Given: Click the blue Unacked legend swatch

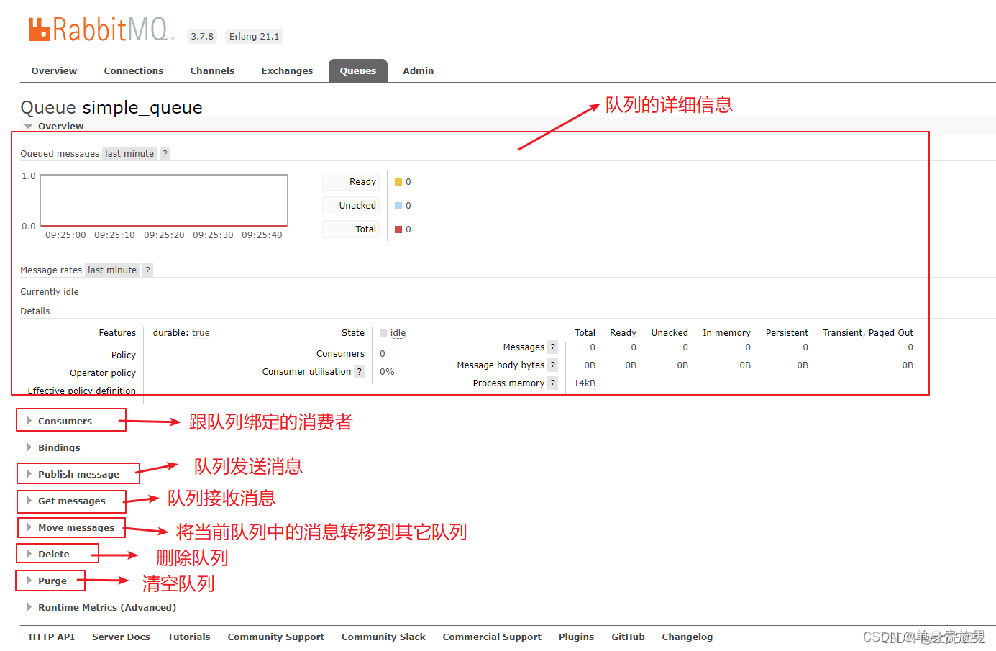Looking at the screenshot, I should click(x=398, y=206).
